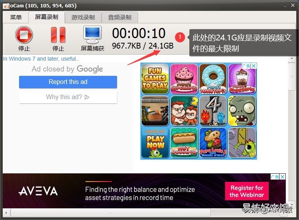This screenshot has width=299, height=220.
Task: Click Why this ad? link
Action: click(x=68, y=97)
